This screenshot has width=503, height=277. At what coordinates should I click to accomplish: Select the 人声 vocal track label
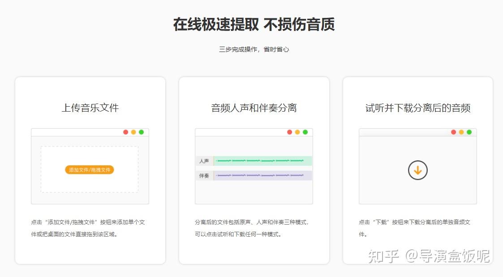(206, 160)
